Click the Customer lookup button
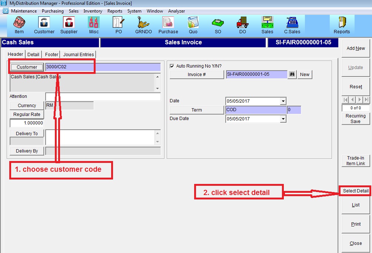This screenshot has width=372, height=253. click(27, 67)
